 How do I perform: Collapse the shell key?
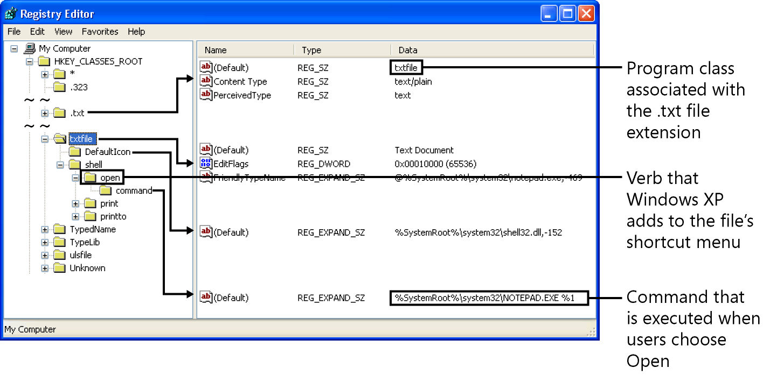point(60,165)
